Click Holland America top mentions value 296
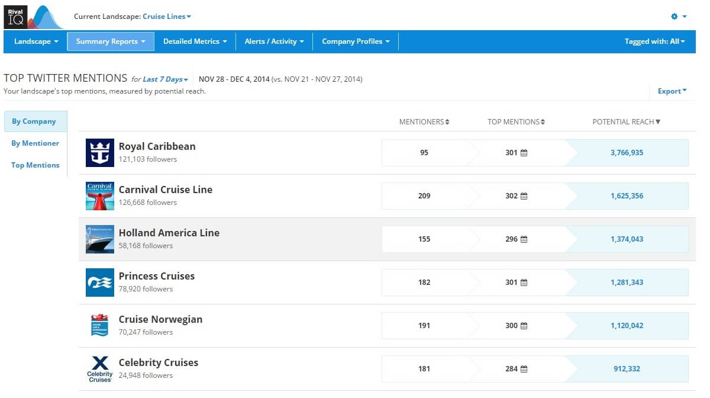Viewport: 710px width, 398px height. point(511,239)
